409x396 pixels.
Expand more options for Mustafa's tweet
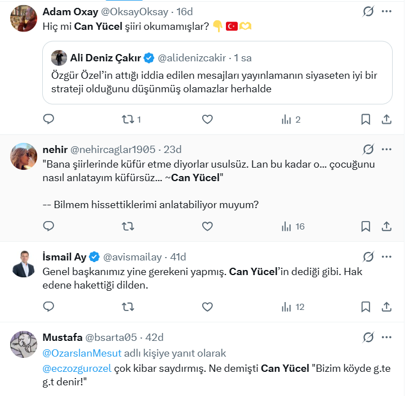tap(386, 337)
